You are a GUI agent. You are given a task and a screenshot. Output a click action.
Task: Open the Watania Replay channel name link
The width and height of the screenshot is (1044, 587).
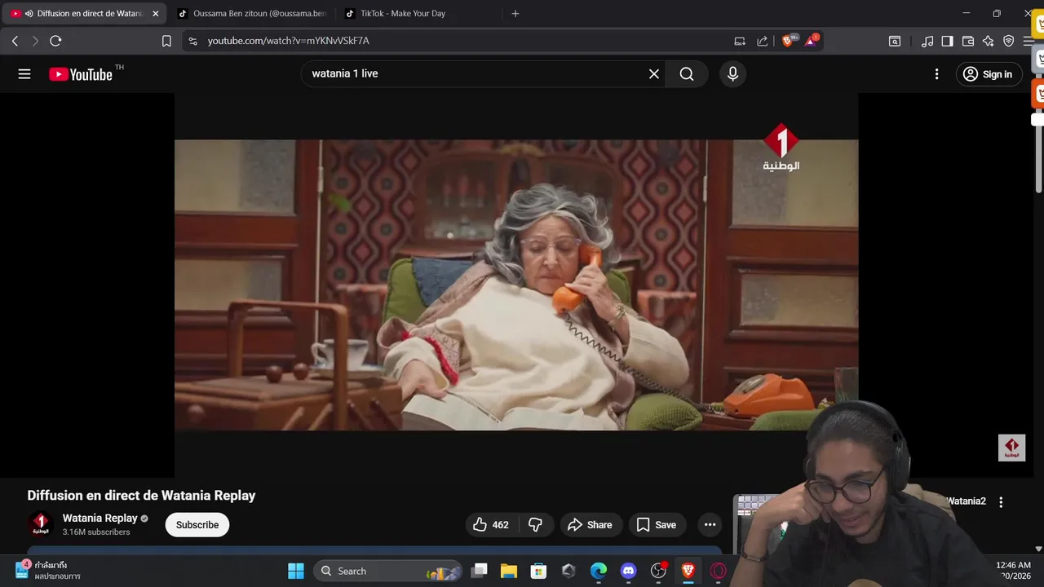(x=100, y=519)
